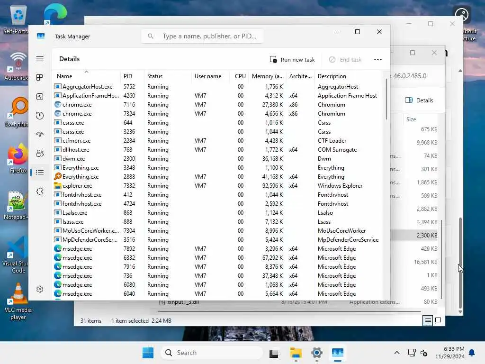The width and height of the screenshot is (485, 364).
Task: Open Task Manager settings gear
Action: tap(40, 289)
